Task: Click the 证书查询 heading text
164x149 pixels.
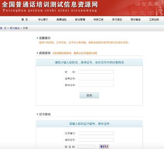Action: [45, 114]
